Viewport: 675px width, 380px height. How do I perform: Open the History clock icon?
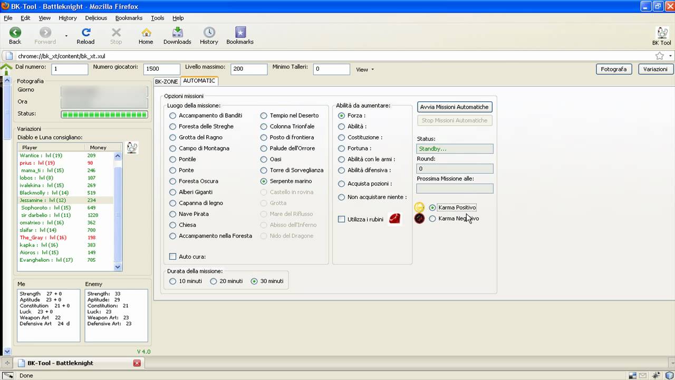coord(209,33)
